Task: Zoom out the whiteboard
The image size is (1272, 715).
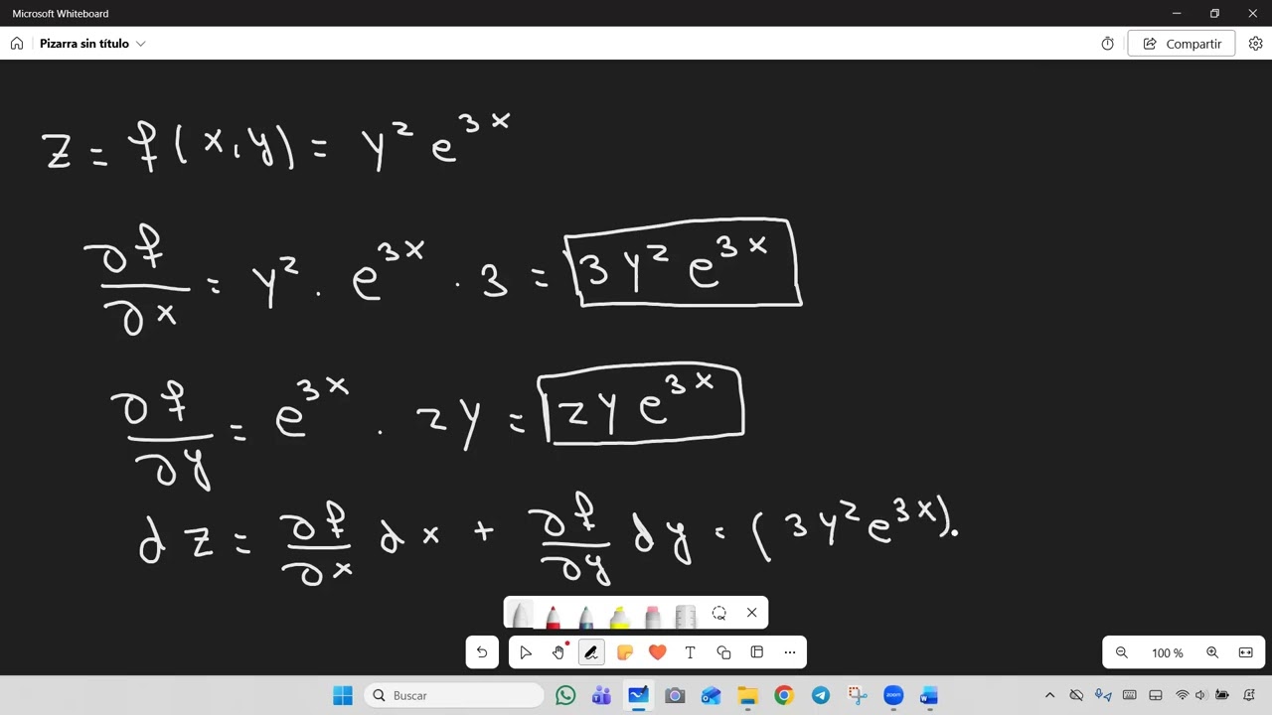Action: pyautogui.click(x=1122, y=652)
